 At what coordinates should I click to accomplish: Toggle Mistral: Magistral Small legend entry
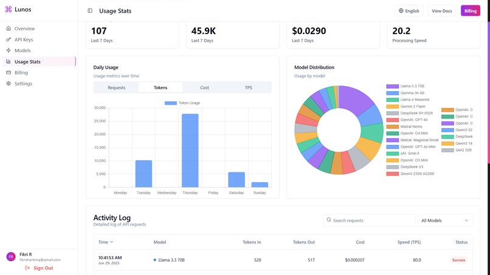pos(413,140)
